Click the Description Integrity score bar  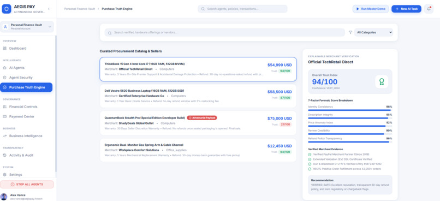[350, 118]
